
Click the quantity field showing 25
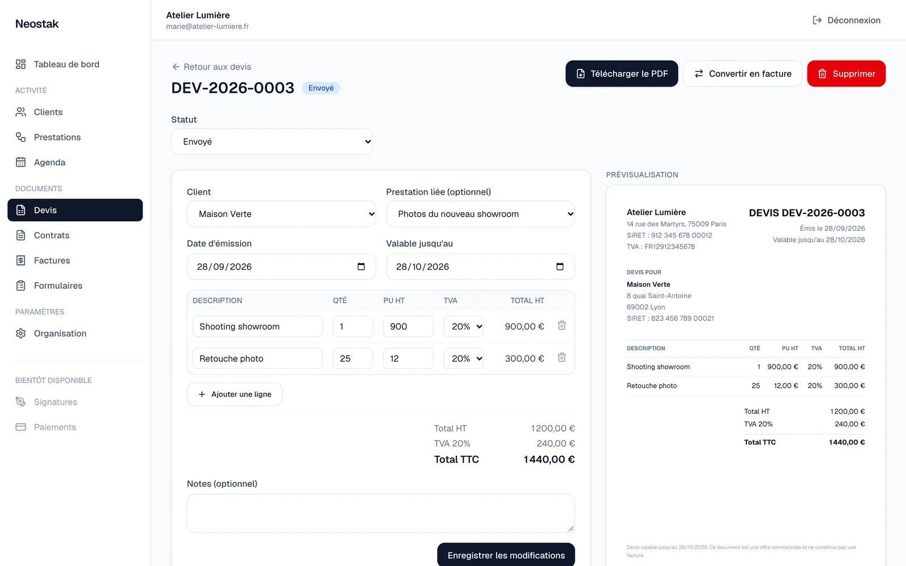coord(353,358)
